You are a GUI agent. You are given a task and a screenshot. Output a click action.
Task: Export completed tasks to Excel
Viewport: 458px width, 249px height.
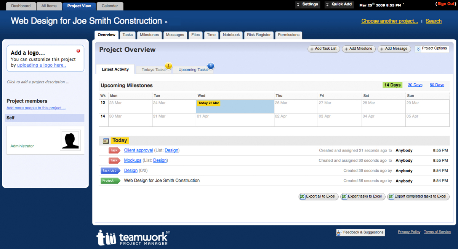[418, 196]
